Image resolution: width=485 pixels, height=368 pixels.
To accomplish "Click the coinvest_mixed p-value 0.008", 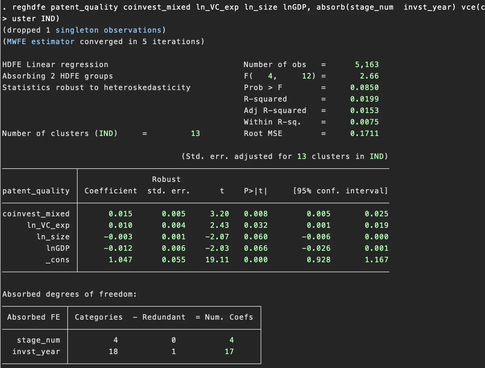I will click(x=255, y=214).
